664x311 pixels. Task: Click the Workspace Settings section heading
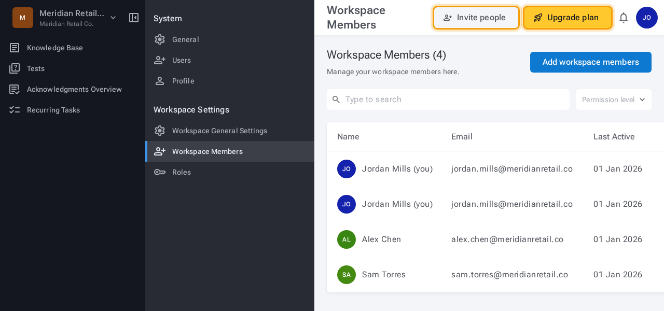point(191,110)
